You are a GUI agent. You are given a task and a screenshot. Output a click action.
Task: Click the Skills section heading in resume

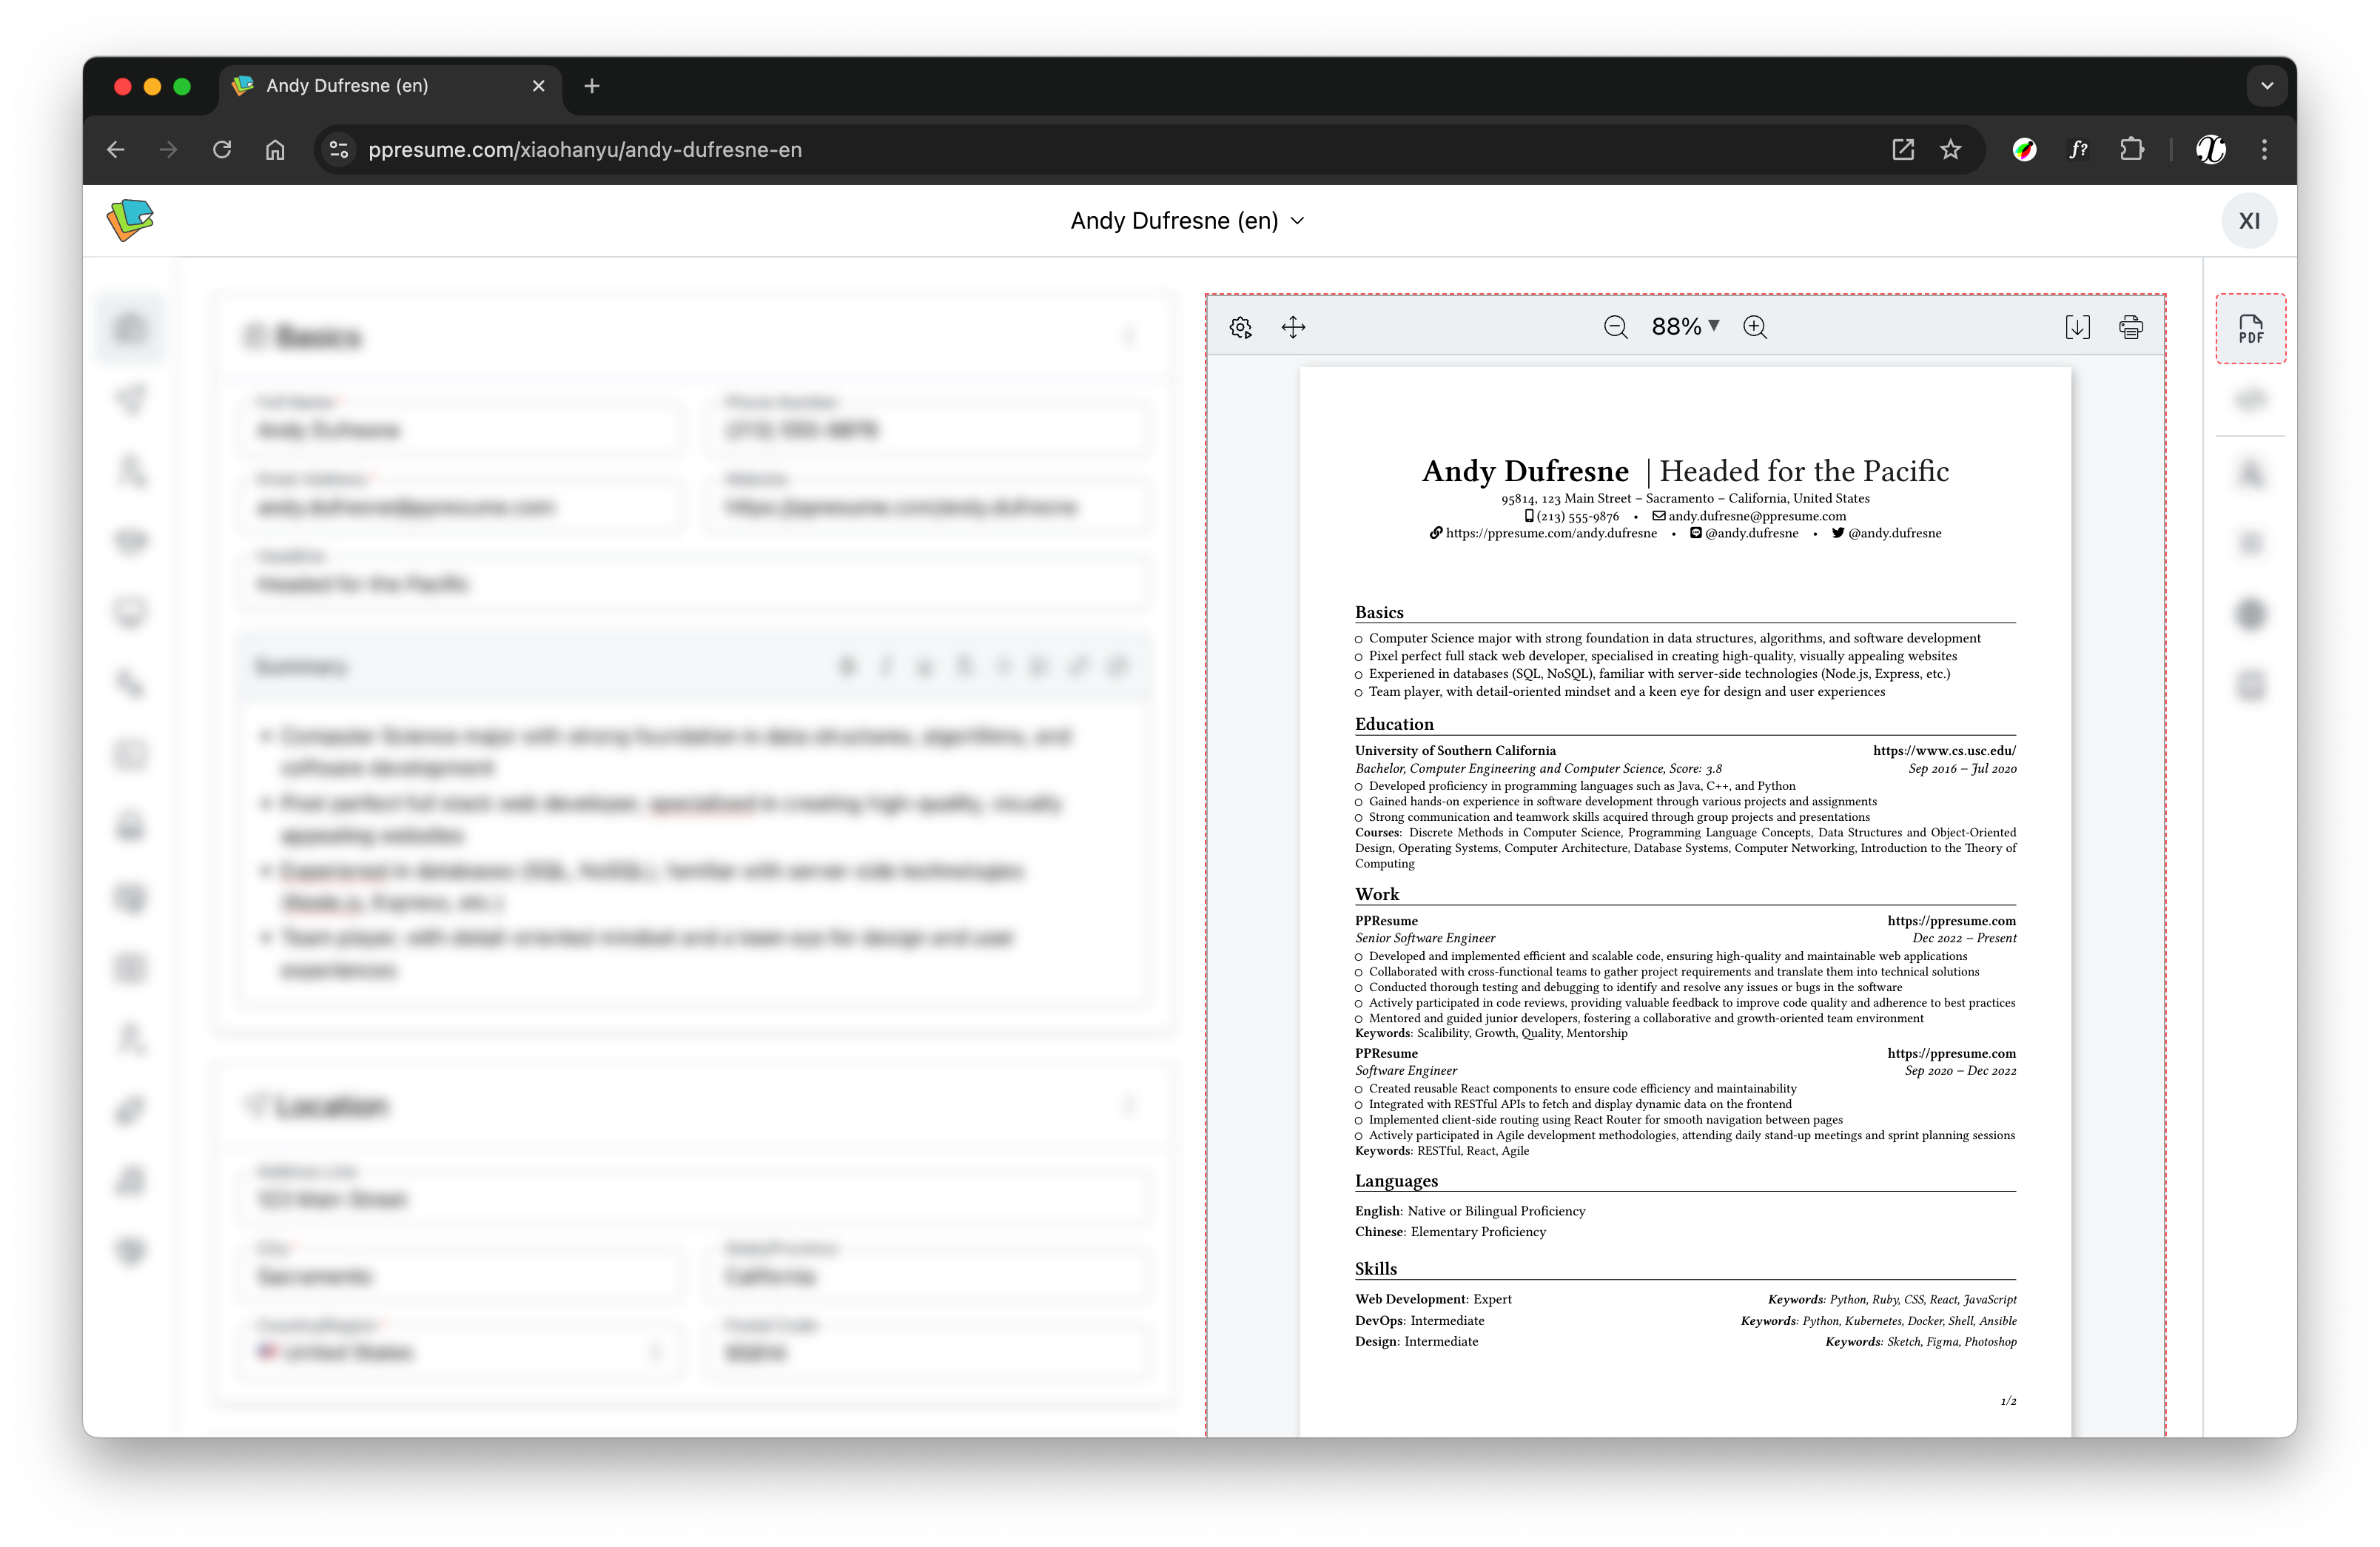[1375, 1268]
